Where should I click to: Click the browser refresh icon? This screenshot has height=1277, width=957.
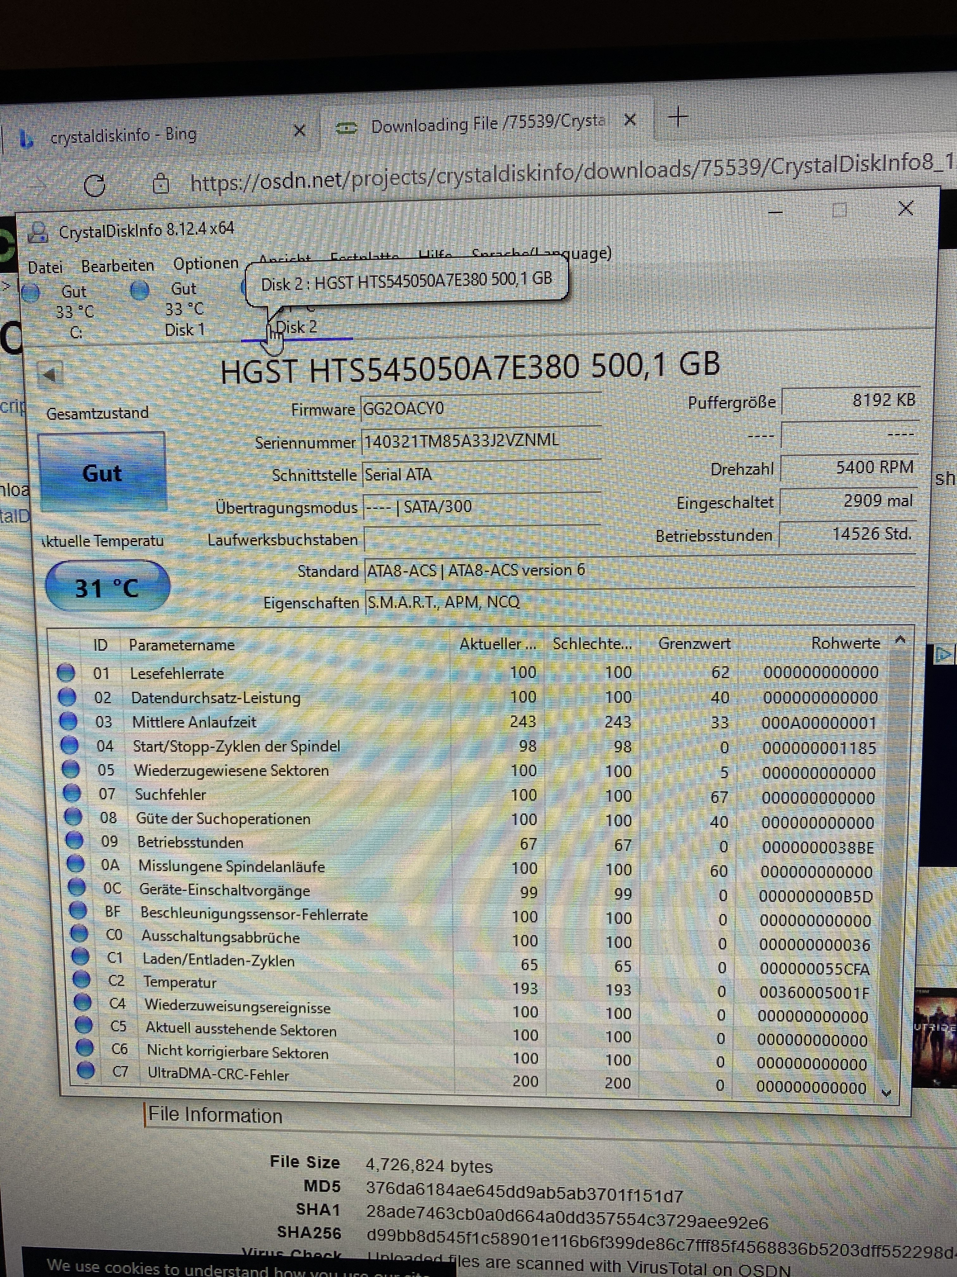click(x=95, y=185)
